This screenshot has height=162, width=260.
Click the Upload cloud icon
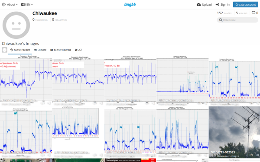[198, 5]
